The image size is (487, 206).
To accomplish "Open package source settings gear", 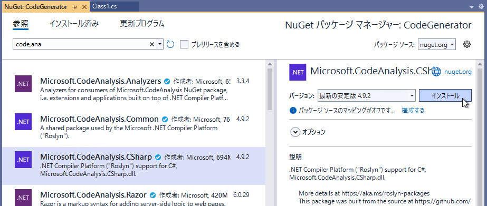I will coord(466,44).
